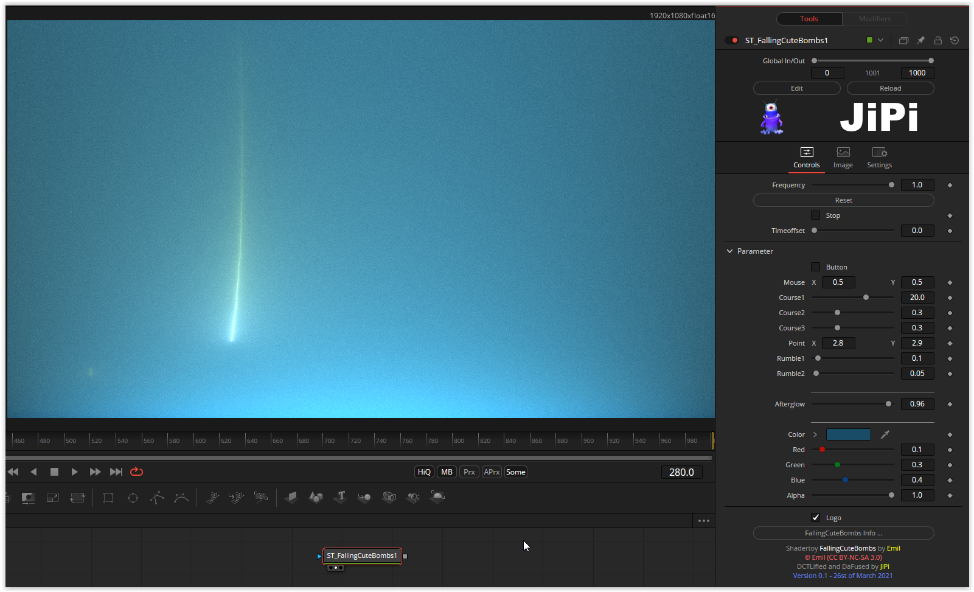Play the composition in reverse
This screenshot has height=592, width=974.
pos(33,472)
